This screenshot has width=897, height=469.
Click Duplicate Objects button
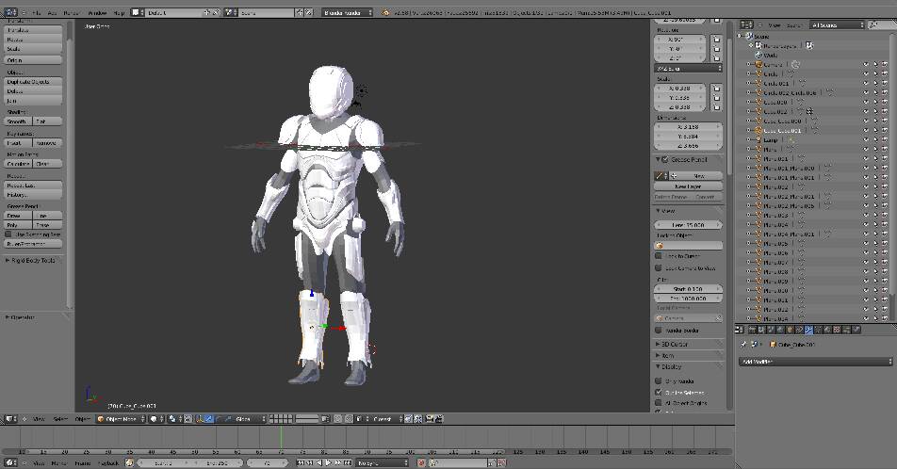coord(33,82)
